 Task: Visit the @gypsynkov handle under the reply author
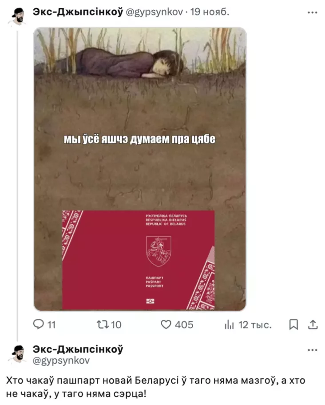tap(61, 361)
